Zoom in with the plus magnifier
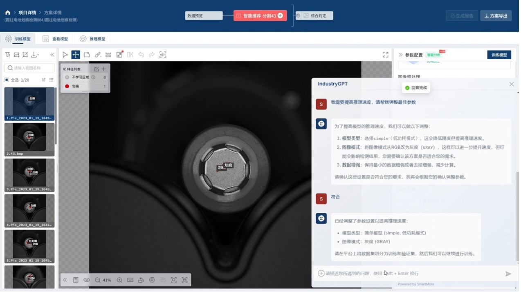521x292 pixels. (x=119, y=280)
